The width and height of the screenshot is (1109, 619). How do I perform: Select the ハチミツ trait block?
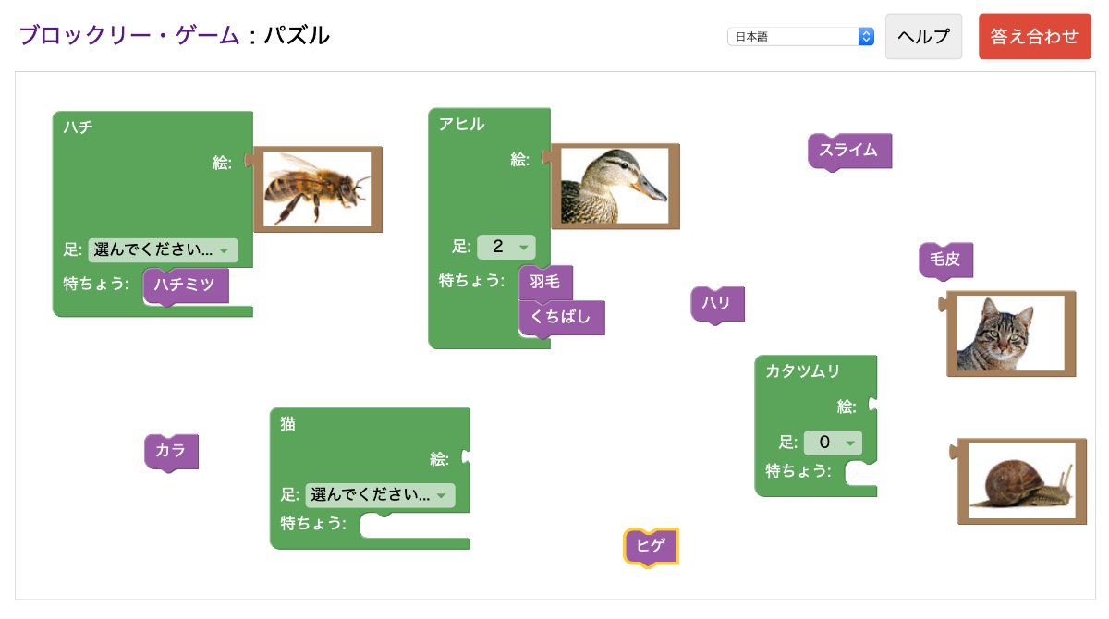(x=186, y=285)
